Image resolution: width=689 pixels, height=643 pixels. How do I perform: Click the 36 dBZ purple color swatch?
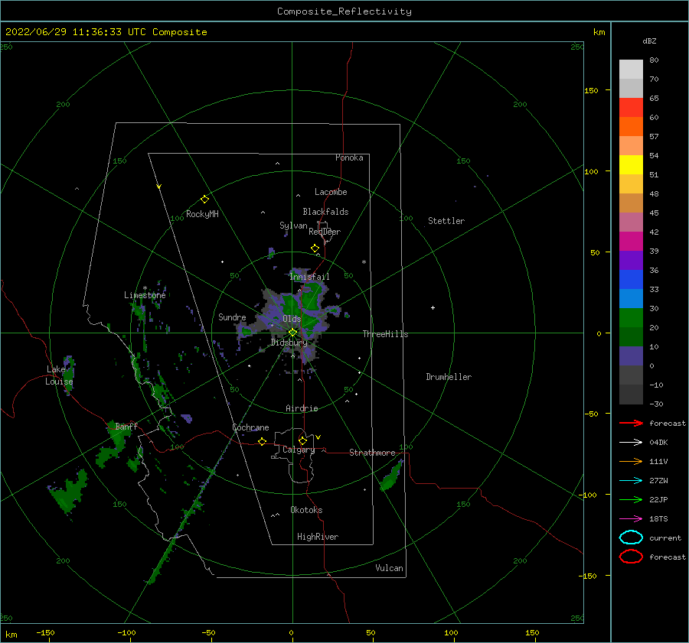tap(631, 260)
